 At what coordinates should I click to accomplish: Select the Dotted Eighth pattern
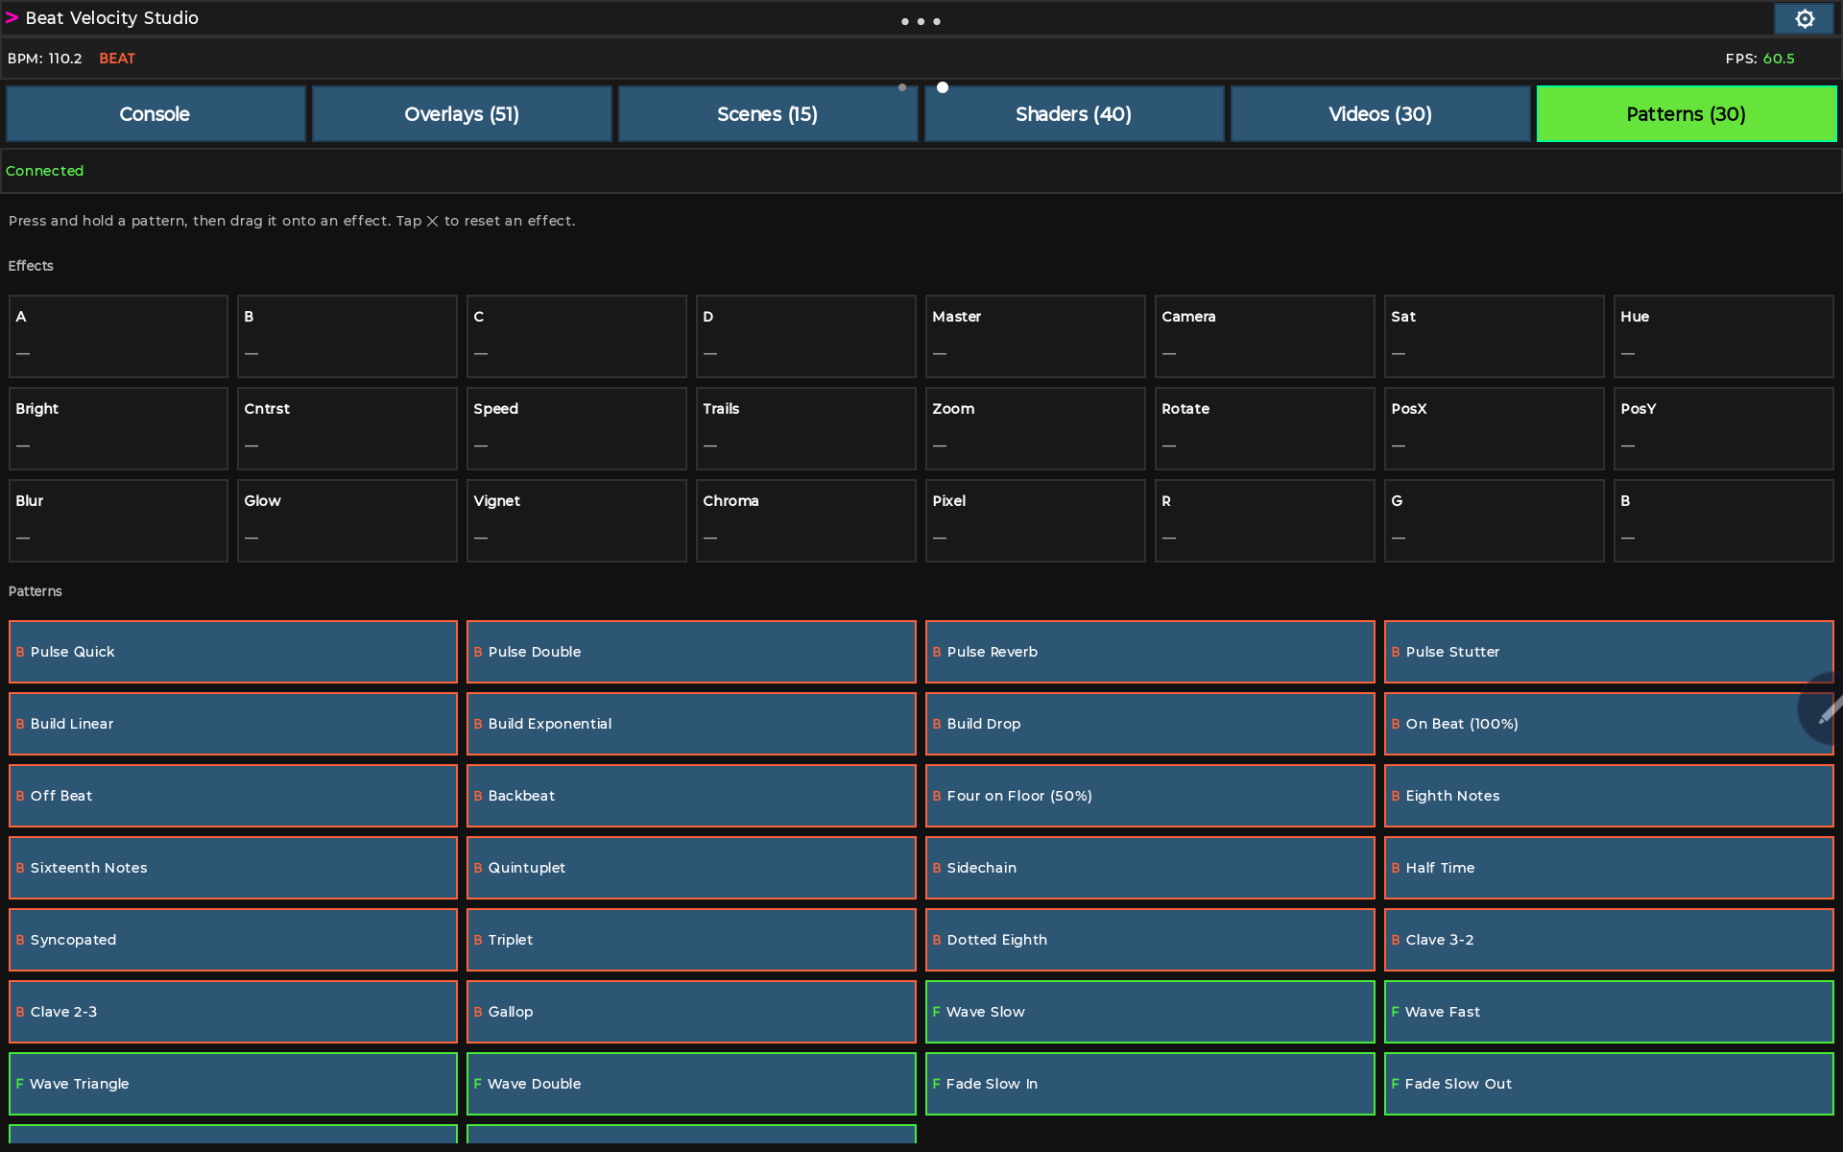(x=1150, y=940)
